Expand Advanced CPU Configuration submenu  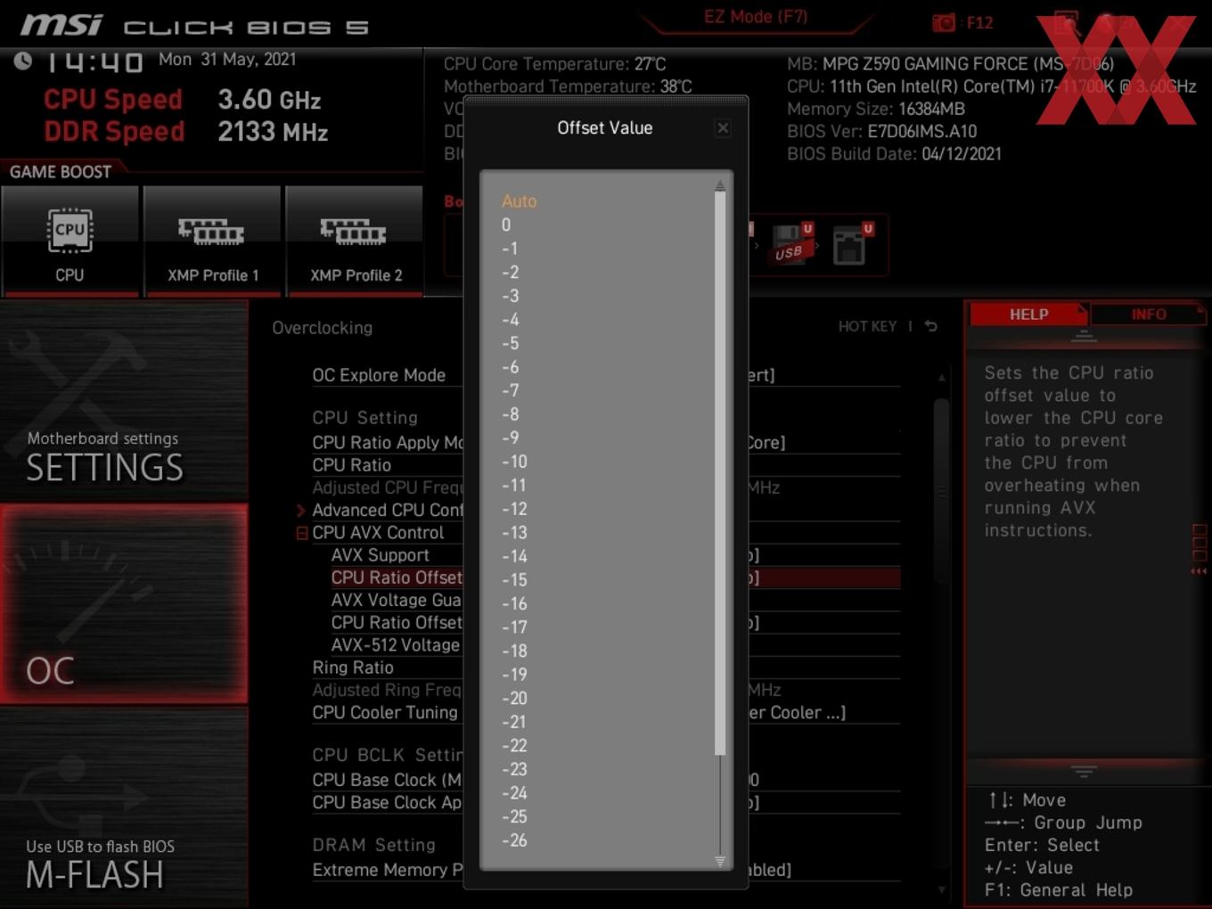[x=301, y=511]
